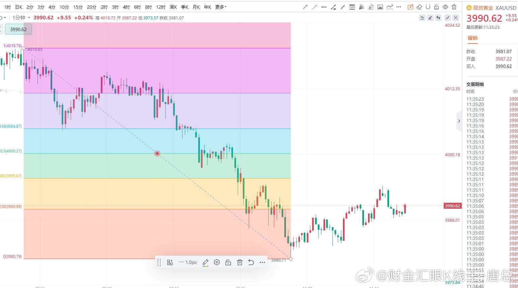
Task: Toggle the orange drawing mode pencil
Action: pyautogui.click(x=411, y=7)
